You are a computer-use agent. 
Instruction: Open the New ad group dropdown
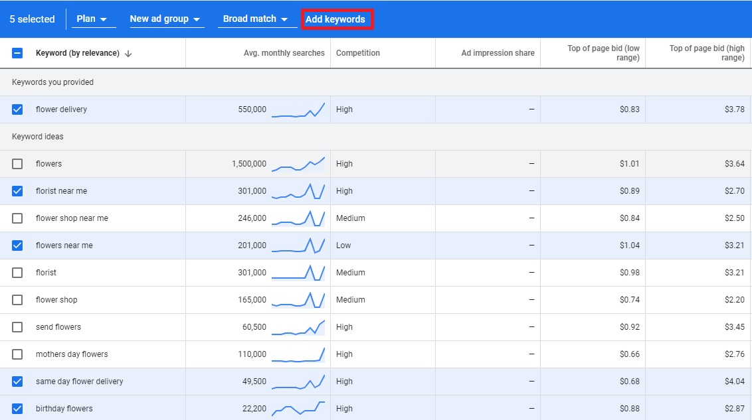(166, 19)
